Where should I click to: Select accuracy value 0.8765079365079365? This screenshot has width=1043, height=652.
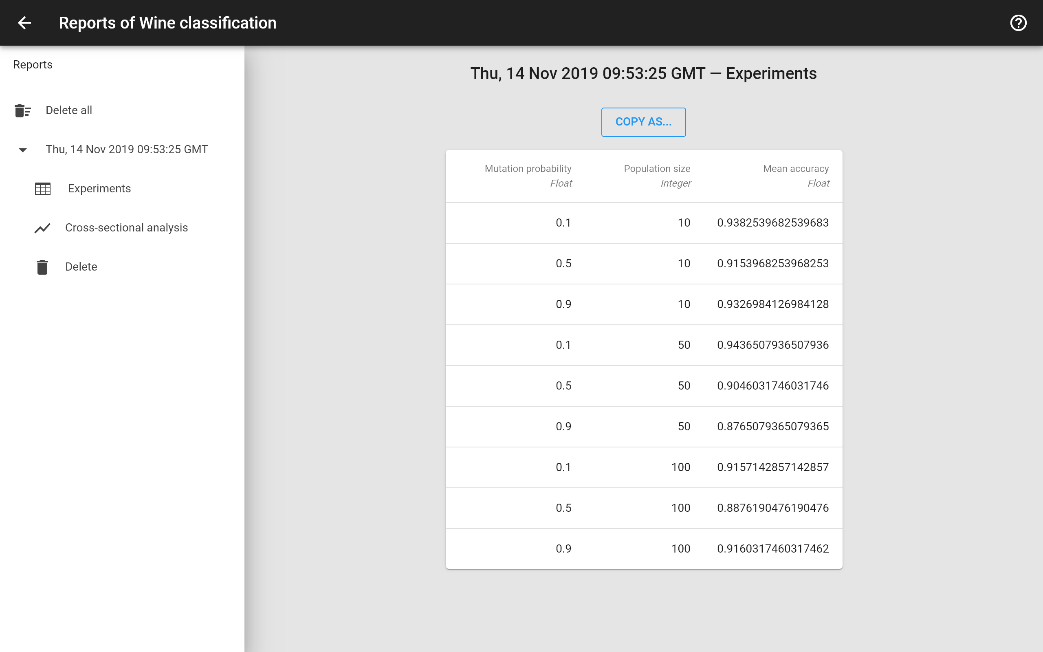tap(773, 427)
